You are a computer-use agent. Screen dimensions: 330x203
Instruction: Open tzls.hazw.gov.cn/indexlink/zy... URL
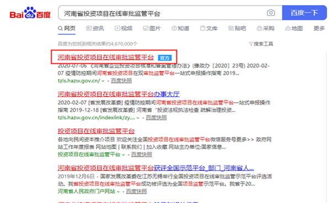[x=97, y=117]
